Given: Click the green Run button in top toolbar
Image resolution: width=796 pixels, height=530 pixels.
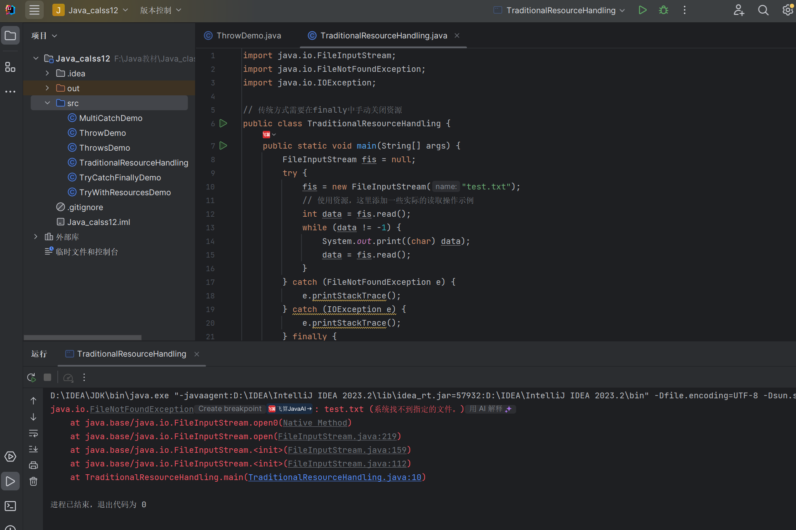Looking at the screenshot, I should [642, 10].
